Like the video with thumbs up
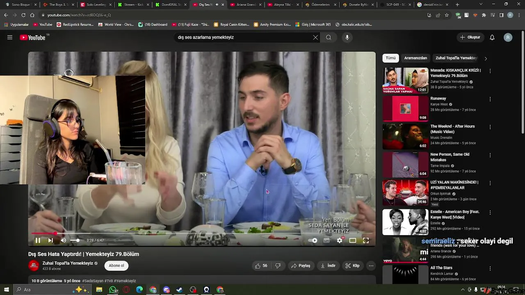This screenshot has width=525, height=295. click(x=261, y=265)
